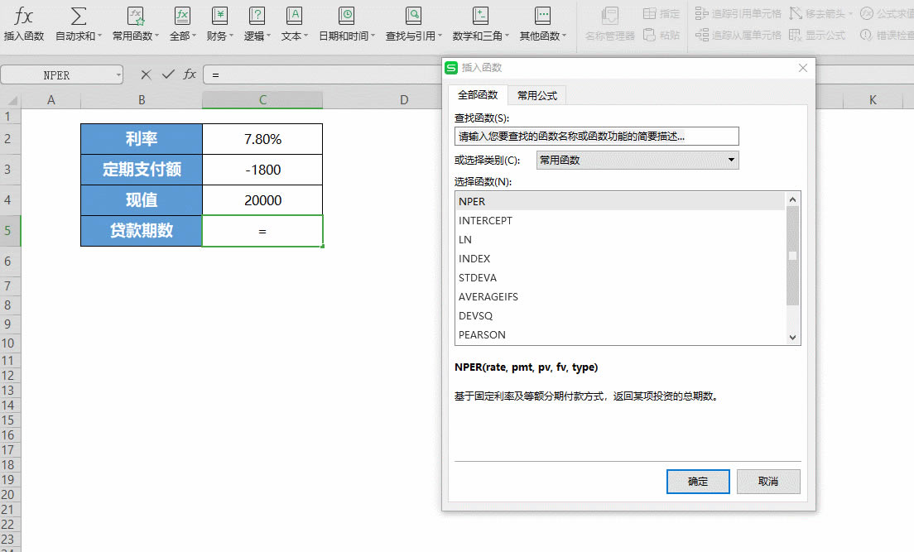
Task: Select cell containing -1800
Action: tap(262, 170)
